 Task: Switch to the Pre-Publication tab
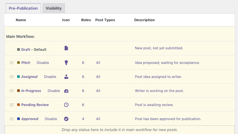pos(23,8)
